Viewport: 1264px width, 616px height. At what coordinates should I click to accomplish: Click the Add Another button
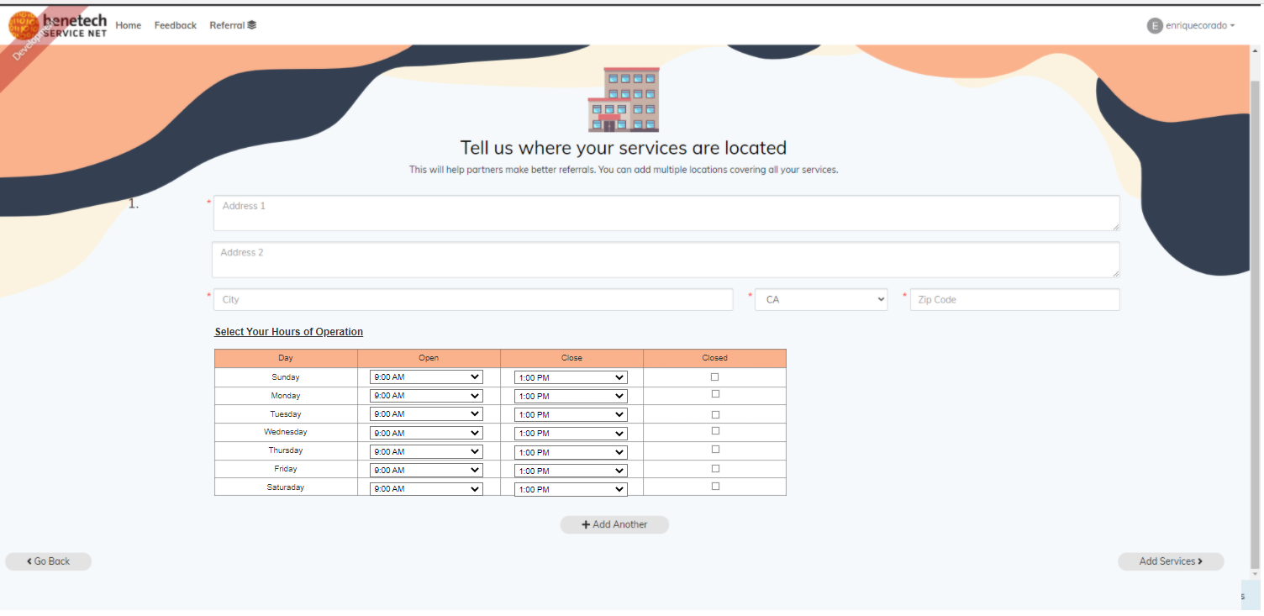point(614,524)
